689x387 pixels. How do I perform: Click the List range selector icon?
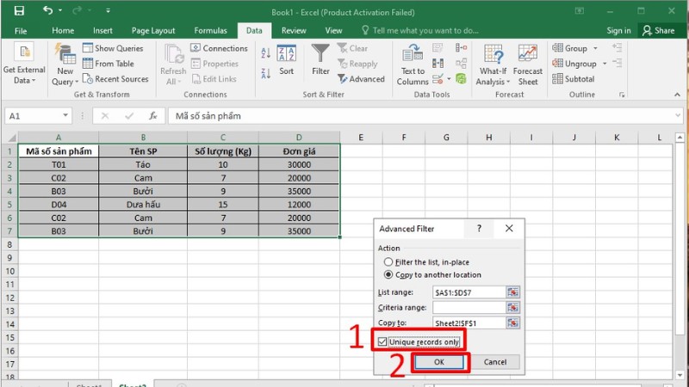pos(514,292)
